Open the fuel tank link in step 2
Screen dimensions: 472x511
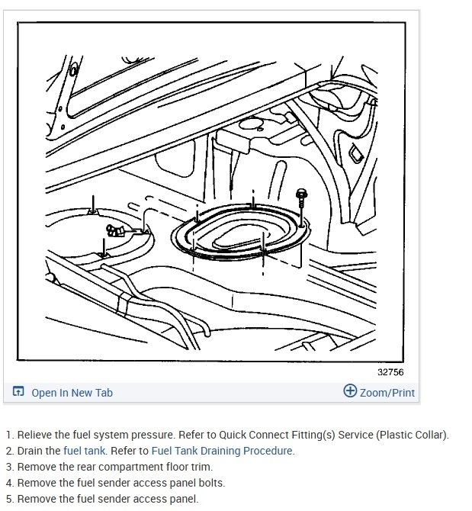(x=85, y=451)
